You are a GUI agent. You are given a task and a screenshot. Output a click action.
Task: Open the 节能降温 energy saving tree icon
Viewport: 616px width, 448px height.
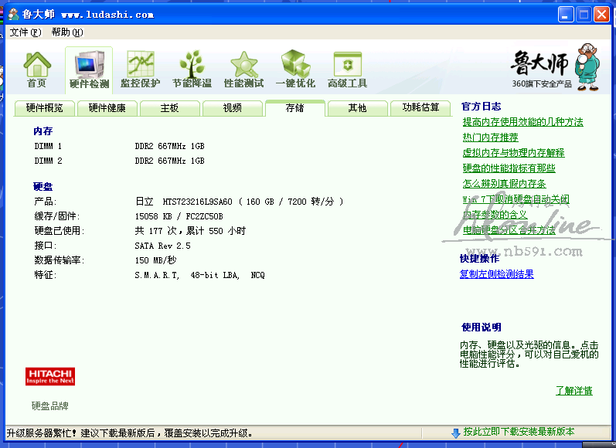(x=192, y=70)
